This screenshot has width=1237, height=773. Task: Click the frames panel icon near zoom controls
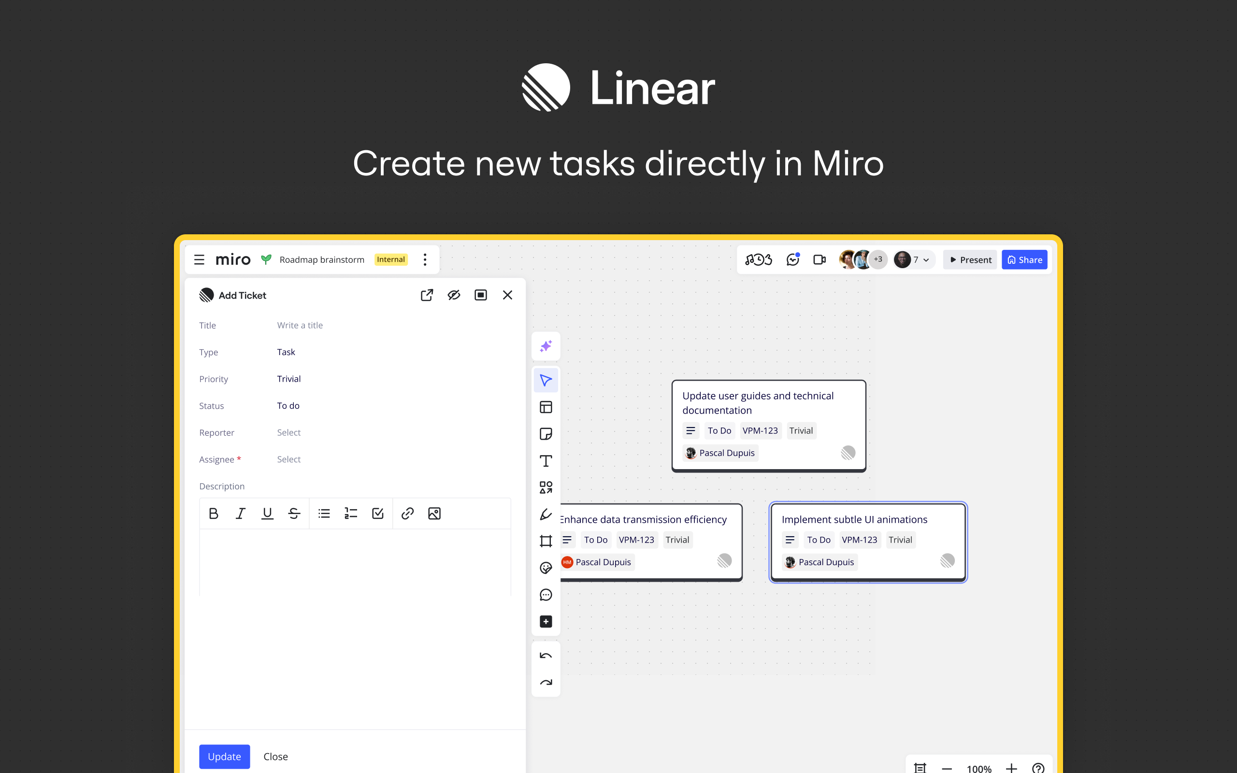[x=920, y=768]
